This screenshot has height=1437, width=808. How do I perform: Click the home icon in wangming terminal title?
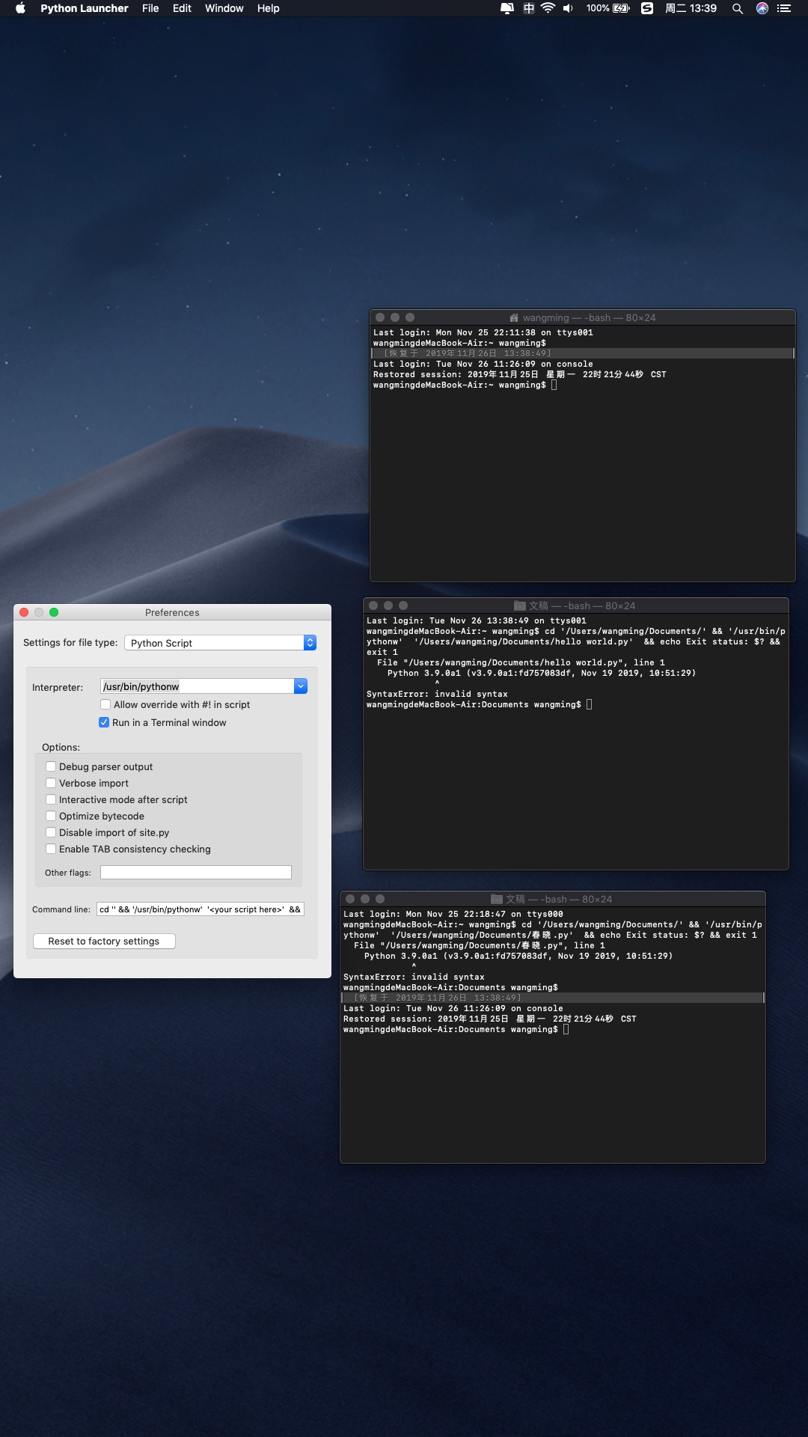tap(514, 318)
